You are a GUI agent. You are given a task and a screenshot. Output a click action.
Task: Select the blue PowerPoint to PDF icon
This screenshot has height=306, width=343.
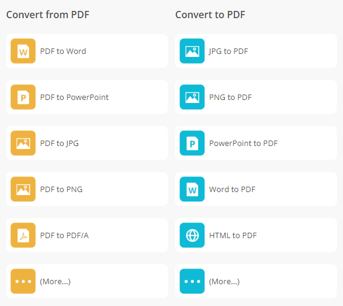coord(192,143)
